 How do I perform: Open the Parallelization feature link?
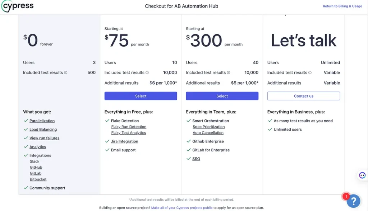pos(42,121)
